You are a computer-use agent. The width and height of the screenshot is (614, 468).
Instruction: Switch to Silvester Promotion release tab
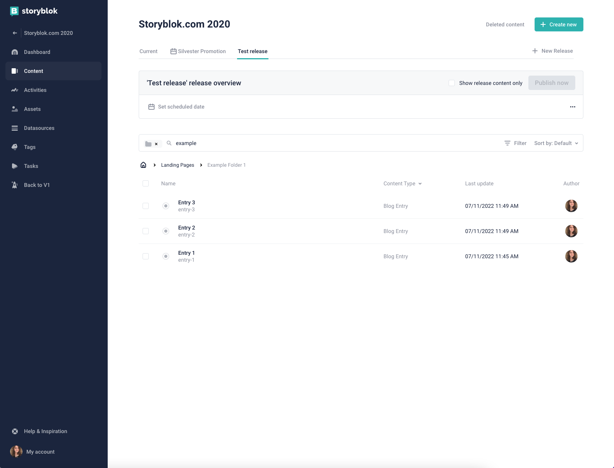point(198,51)
